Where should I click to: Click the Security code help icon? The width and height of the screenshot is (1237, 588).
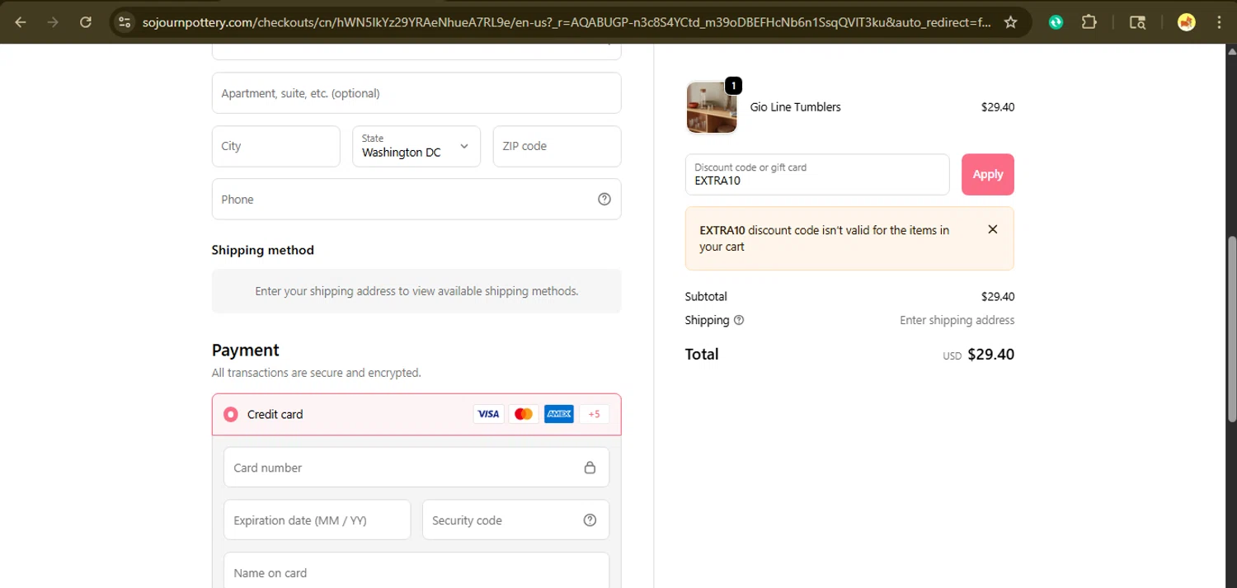pos(590,520)
